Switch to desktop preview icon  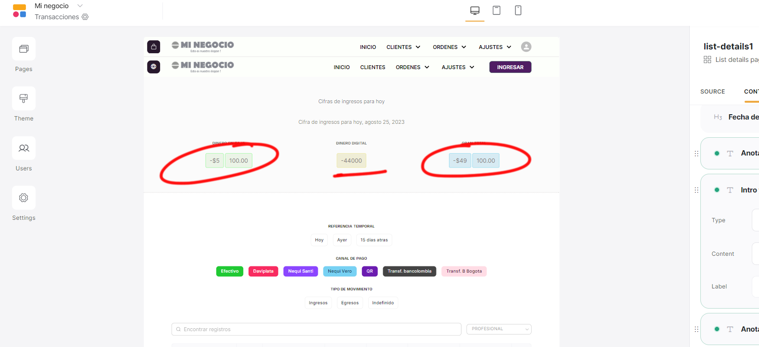[475, 11]
